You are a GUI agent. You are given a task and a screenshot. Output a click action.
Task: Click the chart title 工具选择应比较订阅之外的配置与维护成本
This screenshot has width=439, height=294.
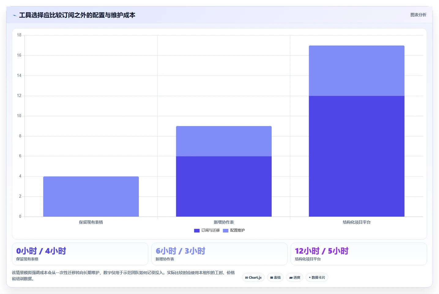[x=77, y=15]
